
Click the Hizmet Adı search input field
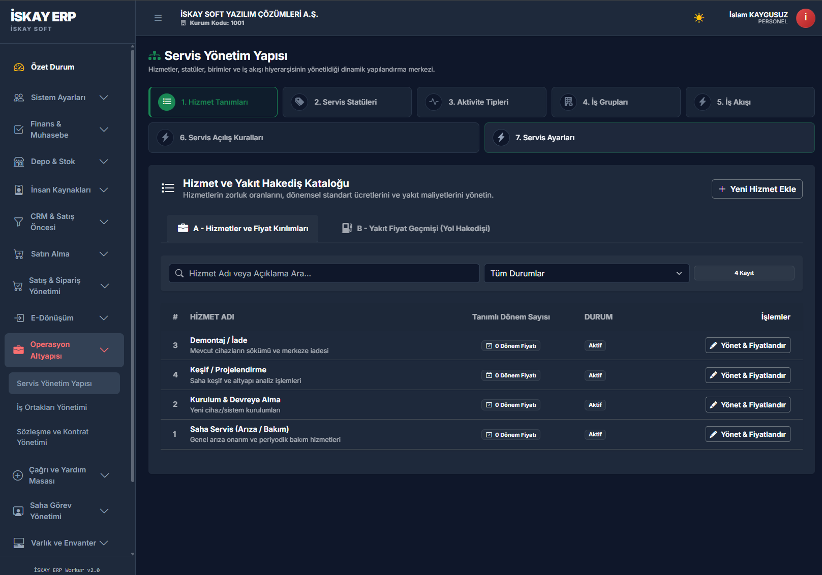point(324,273)
